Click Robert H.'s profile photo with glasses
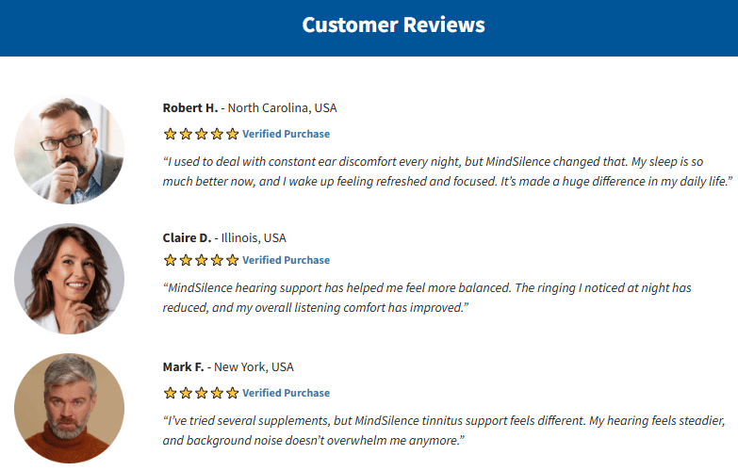738x471 pixels. (x=69, y=149)
